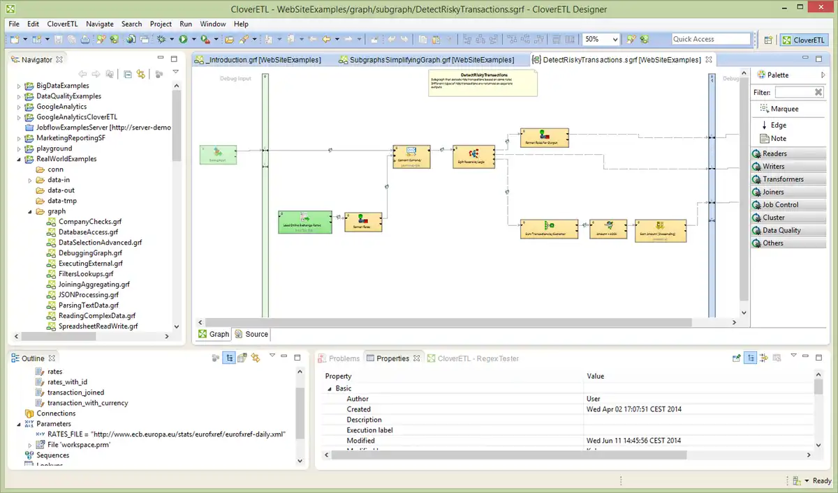Click the Convert Currency component
This screenshot has height=493, width=838.
coord(411,157)
